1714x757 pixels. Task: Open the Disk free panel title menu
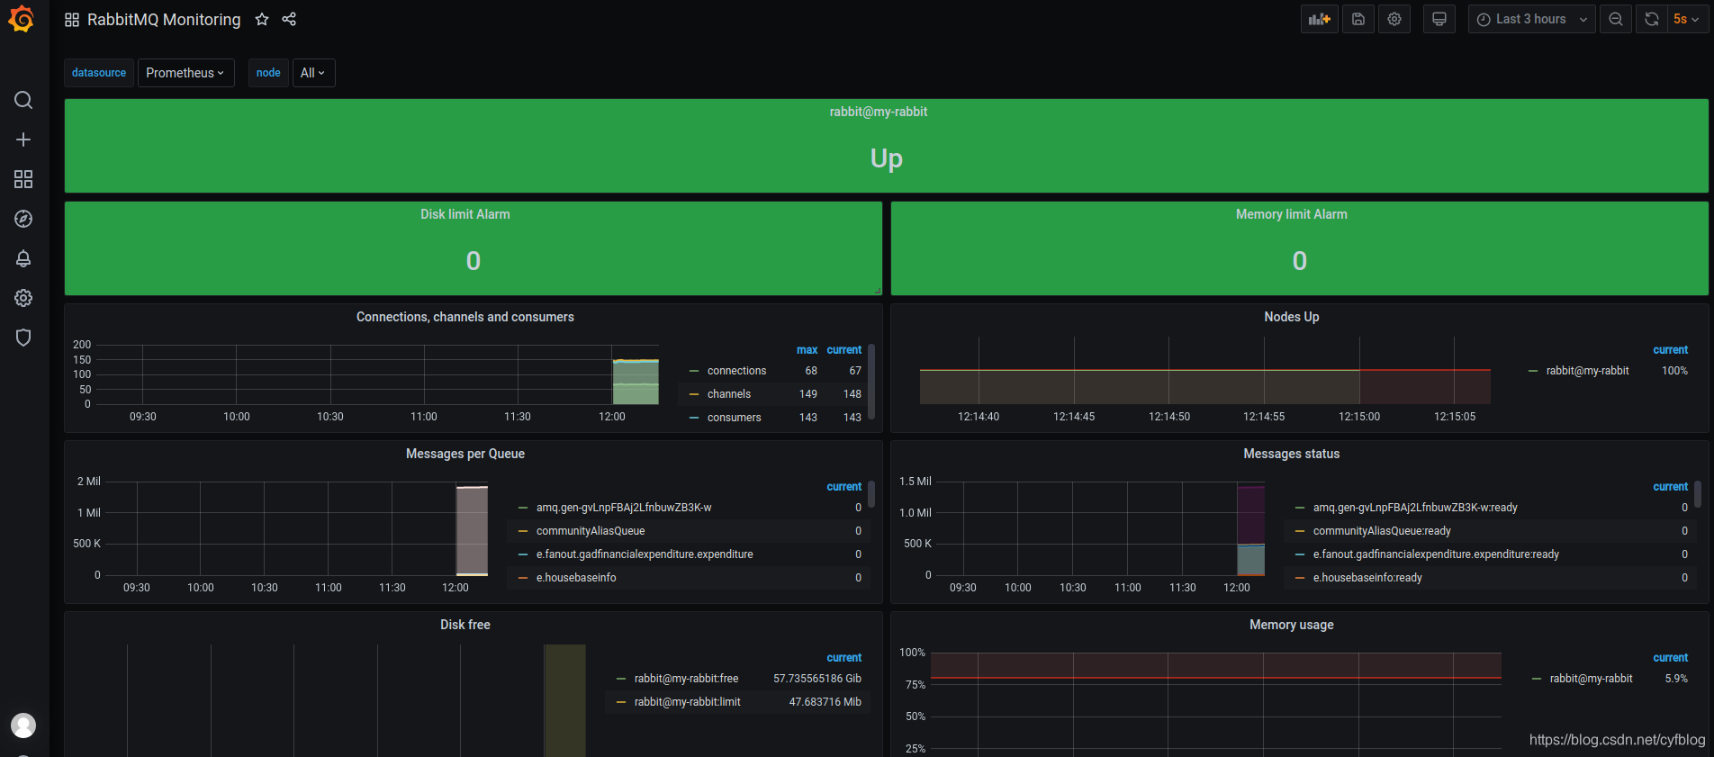pyautogui.click(x=465, y=625)
